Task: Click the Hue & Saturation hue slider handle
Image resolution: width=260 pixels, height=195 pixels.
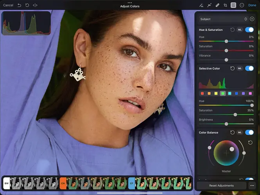Action: [226, 41]
